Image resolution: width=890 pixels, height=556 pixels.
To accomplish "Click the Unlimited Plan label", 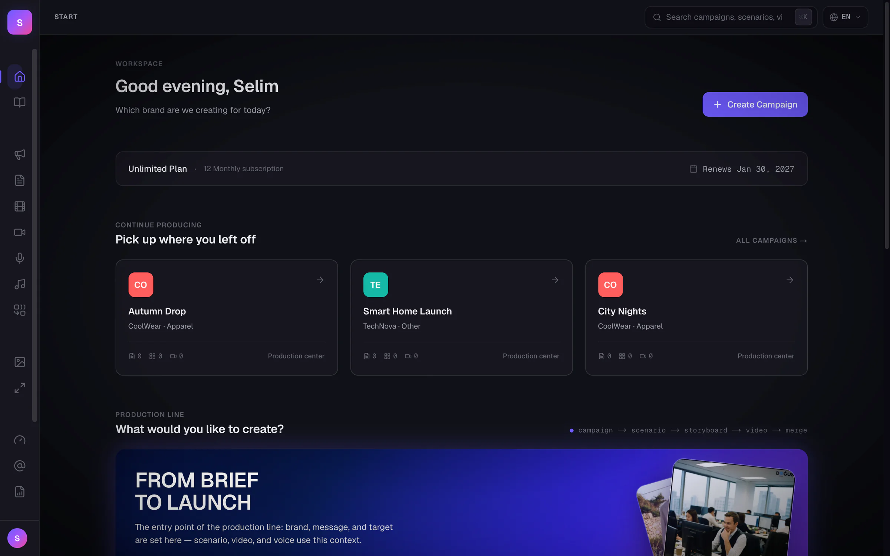I will (157, 169).
